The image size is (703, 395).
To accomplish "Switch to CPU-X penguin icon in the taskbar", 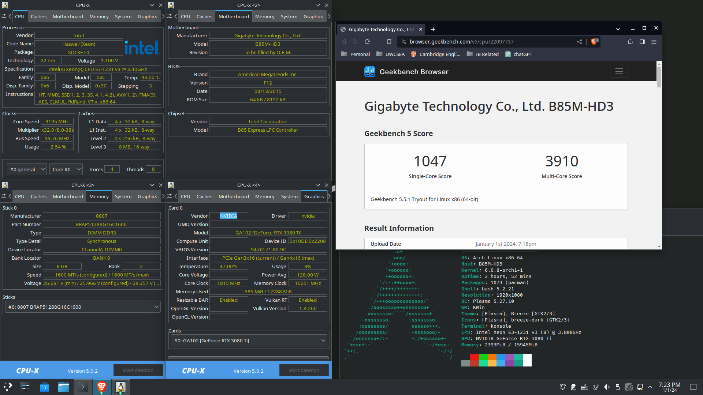I will click(121, 387).
